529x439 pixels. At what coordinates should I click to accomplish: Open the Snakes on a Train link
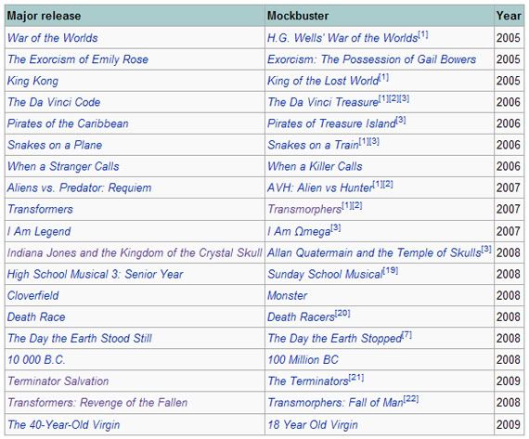pyautogui.click(x=313, y=145)
